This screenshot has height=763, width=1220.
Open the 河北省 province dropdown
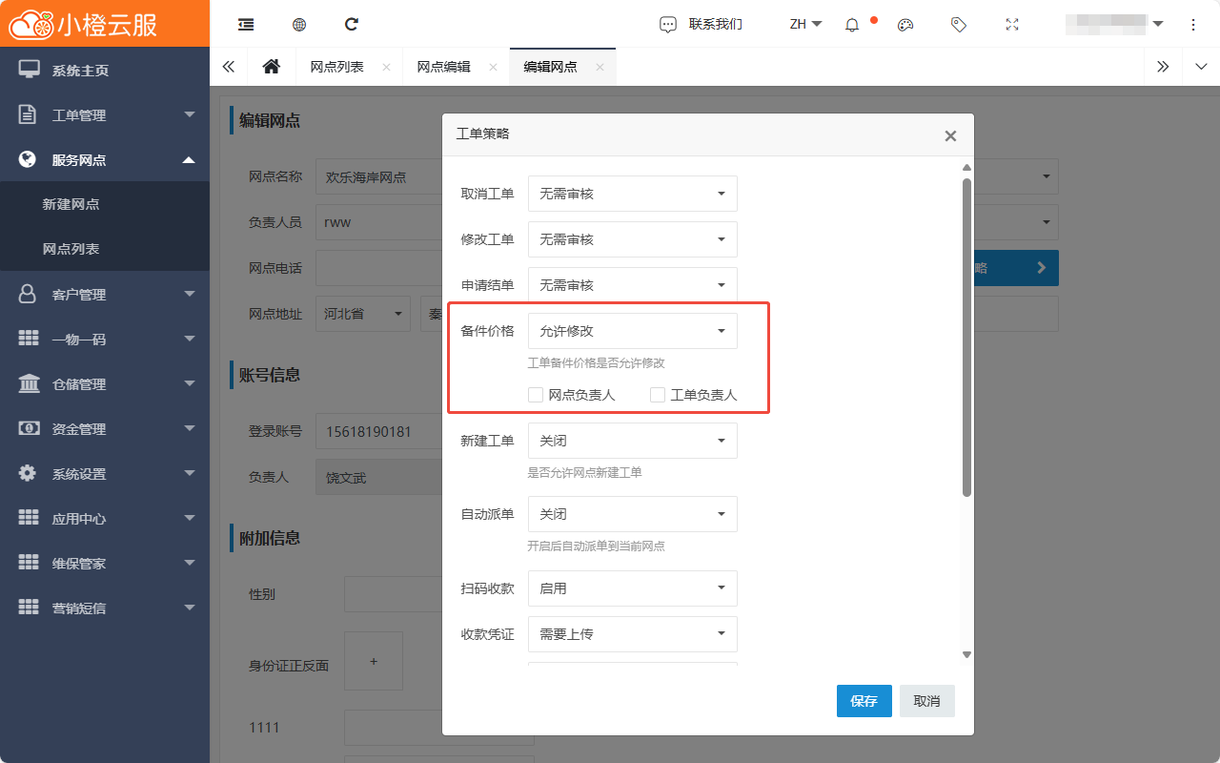tap(363, 314)
